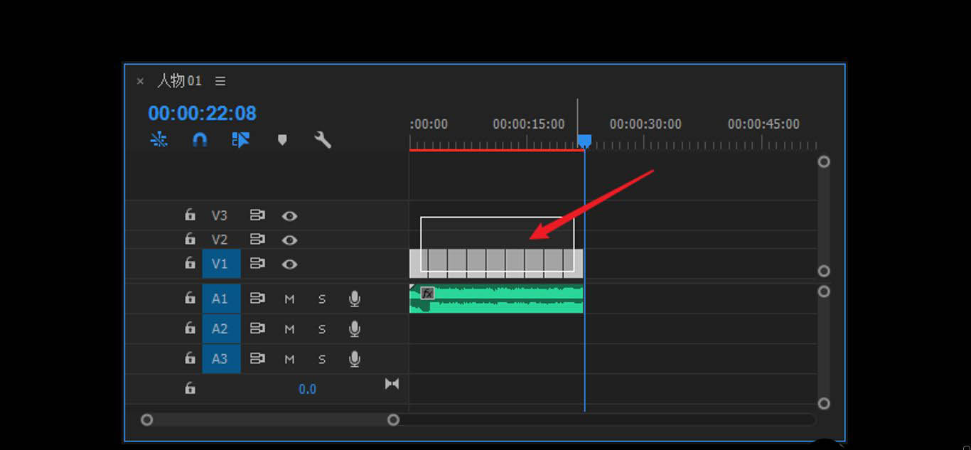Viewport: 971px width, 450px height.
Task: Open the wrench Timeline Display Settings
Action: click(323, 140)
